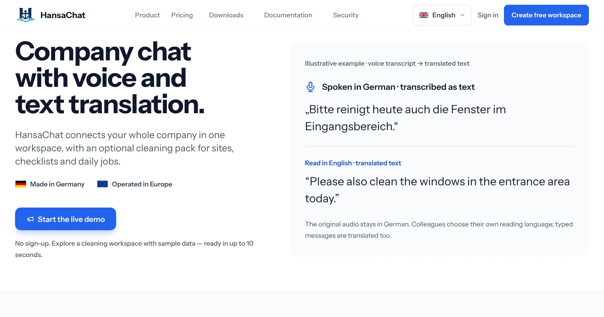Click the 'No sign-up. Explore a cleaning workspace' note
This screenshot has width=604, height=317.
134,249
